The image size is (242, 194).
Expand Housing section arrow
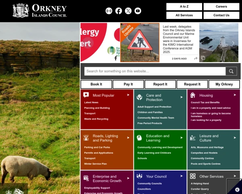point(235,95)
